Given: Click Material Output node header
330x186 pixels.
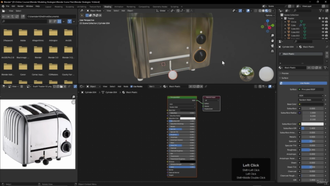Looking at the screenshot, I should 211,98.
